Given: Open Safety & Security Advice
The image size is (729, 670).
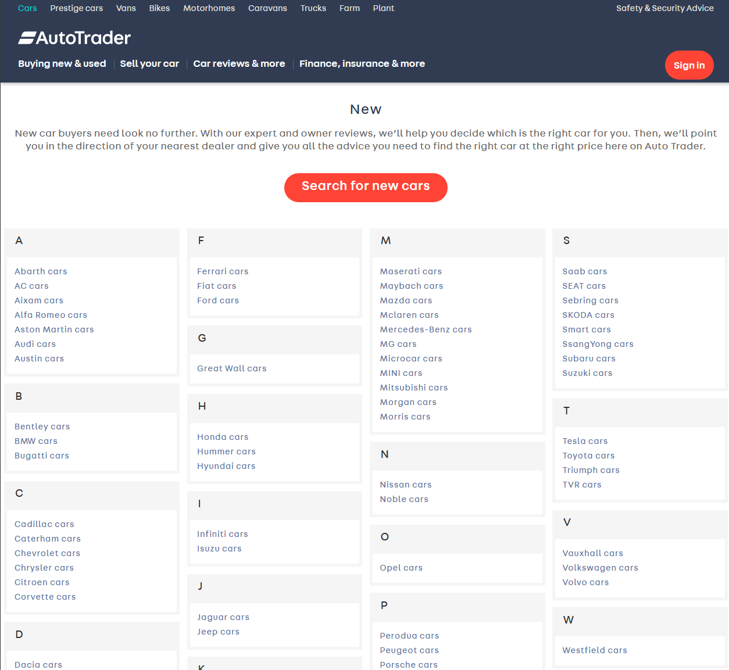Looking at the screenshot, I should click(x=665, y=8).
